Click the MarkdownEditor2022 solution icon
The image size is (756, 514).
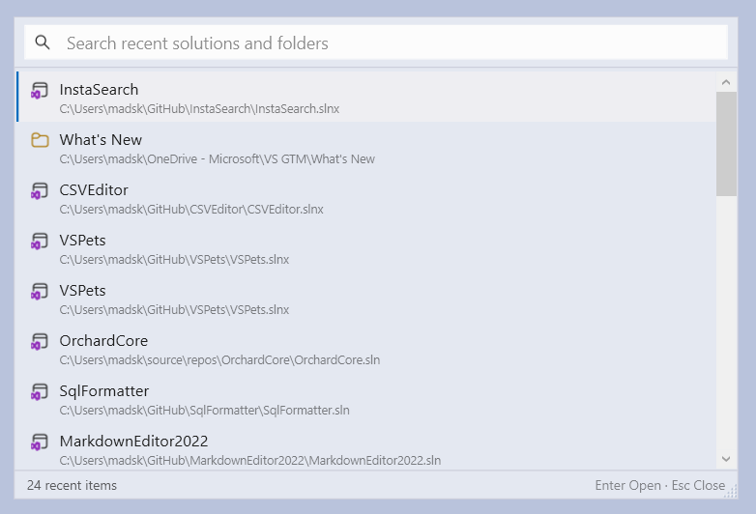click(40, 443)
